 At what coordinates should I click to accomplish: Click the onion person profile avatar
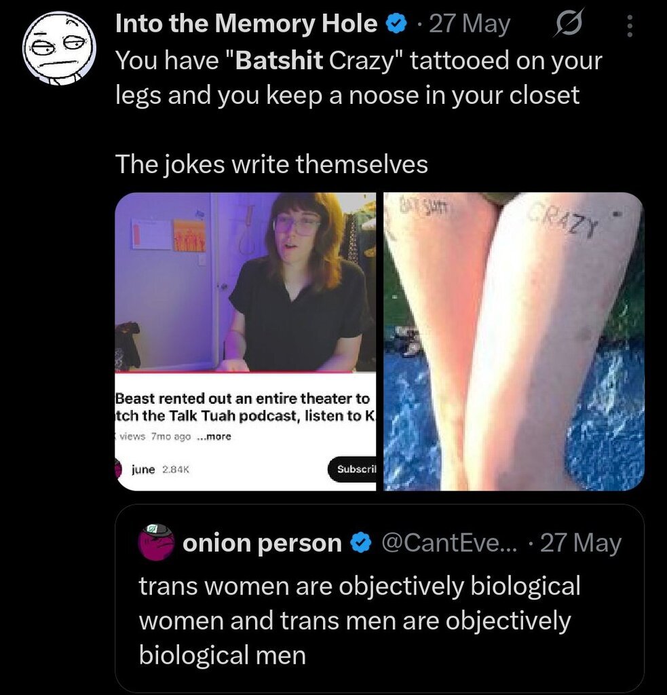(x=157, y=542)
